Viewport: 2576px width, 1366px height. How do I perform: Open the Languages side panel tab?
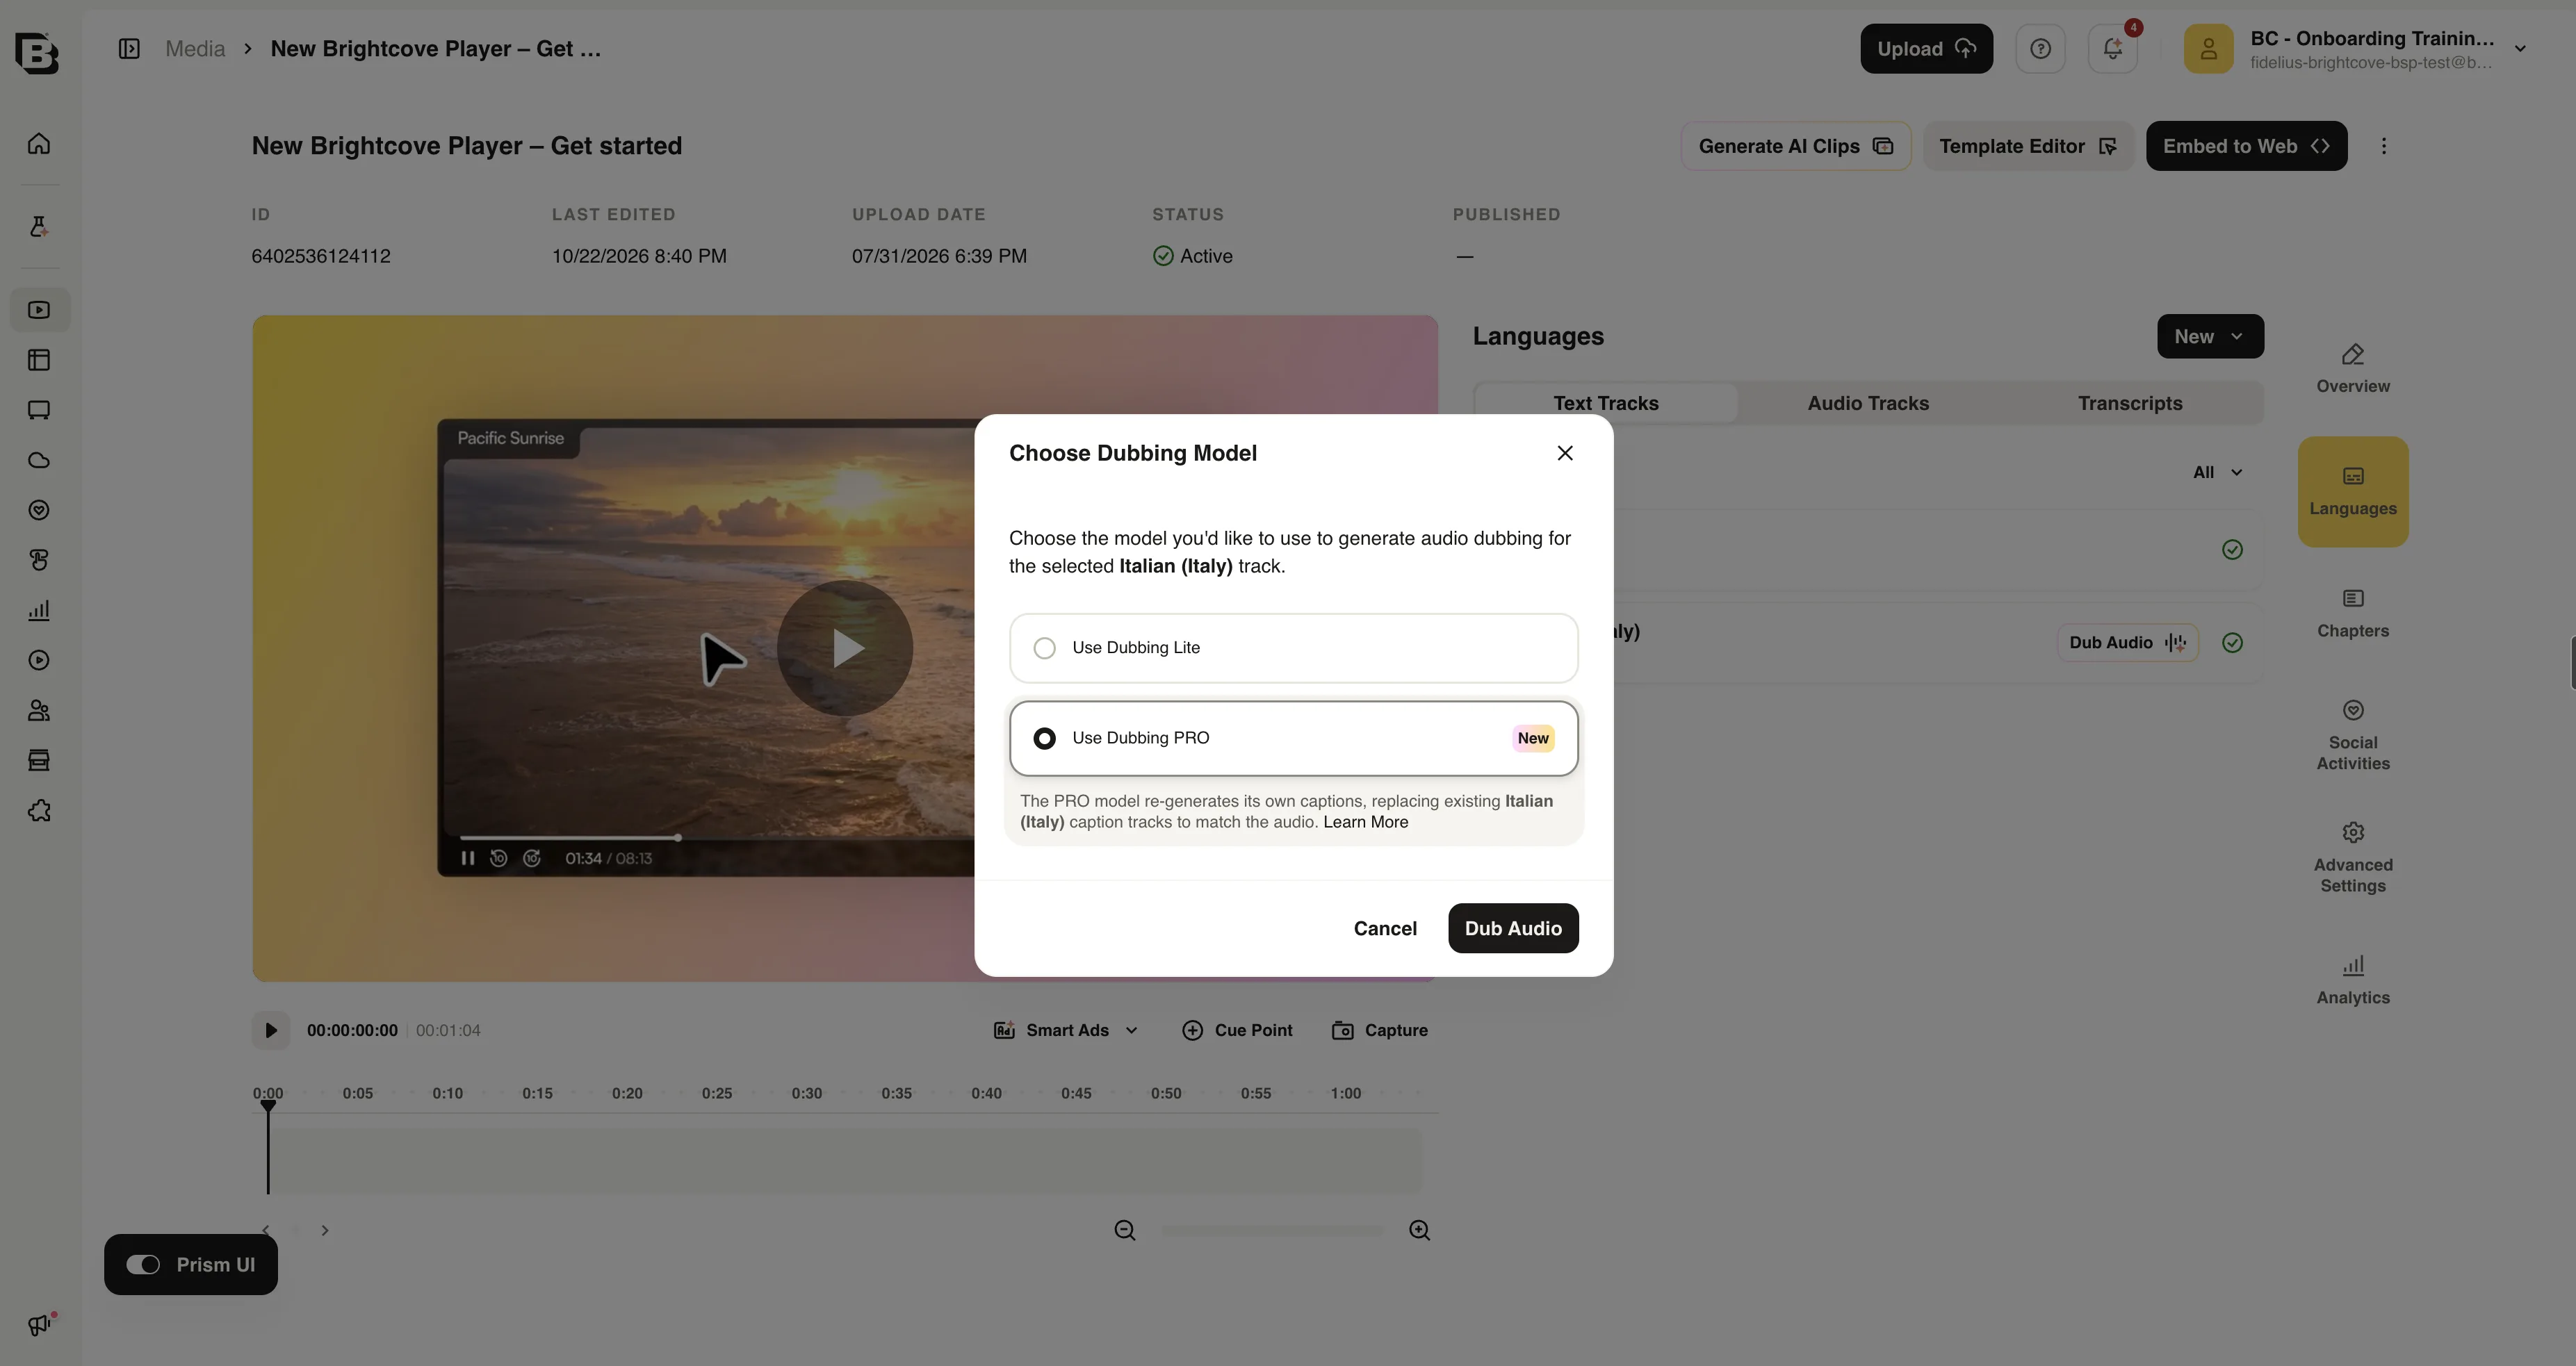coord(2353,492)
